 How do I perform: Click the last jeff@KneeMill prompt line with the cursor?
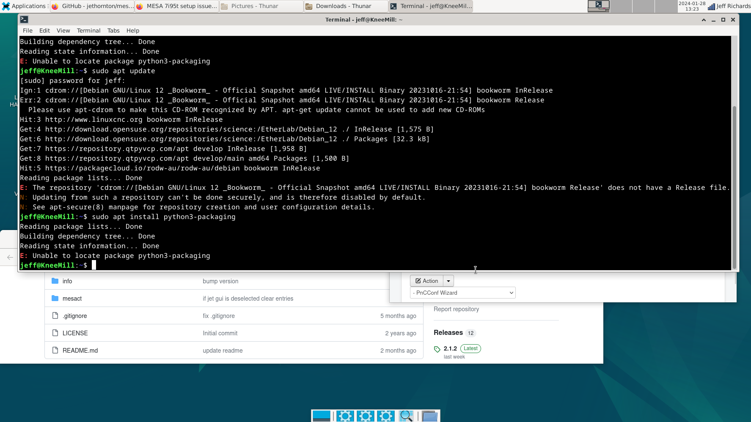[58, 265]
